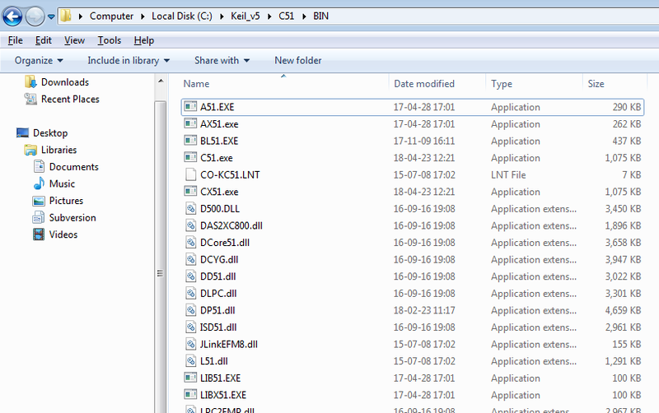
Task: Click the A51.EXE application icon
Action: tap(190, 107)
